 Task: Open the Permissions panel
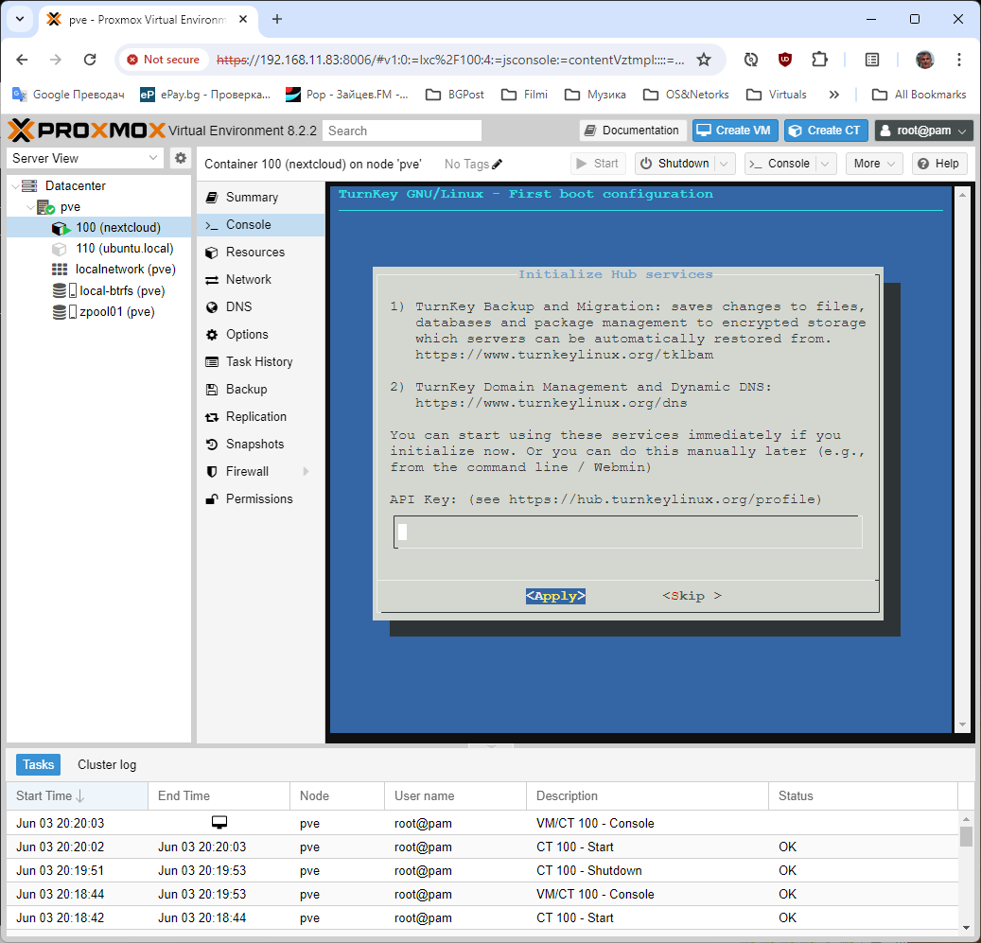(261, 499)
